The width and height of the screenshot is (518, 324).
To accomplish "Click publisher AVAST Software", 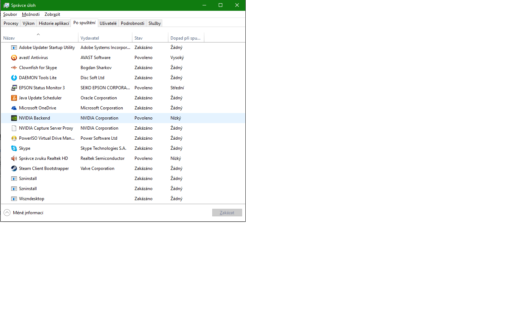I will click(95, 58).
